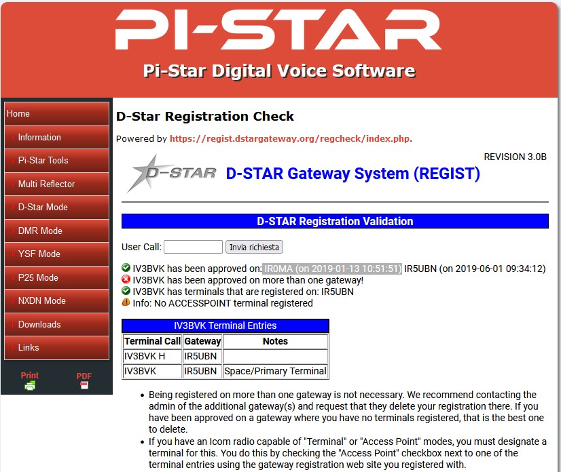Viewport: 561px width, 472px height.
Task: Follow the regist.dstargateway.org regcheck link
Action: coord(289,138)
